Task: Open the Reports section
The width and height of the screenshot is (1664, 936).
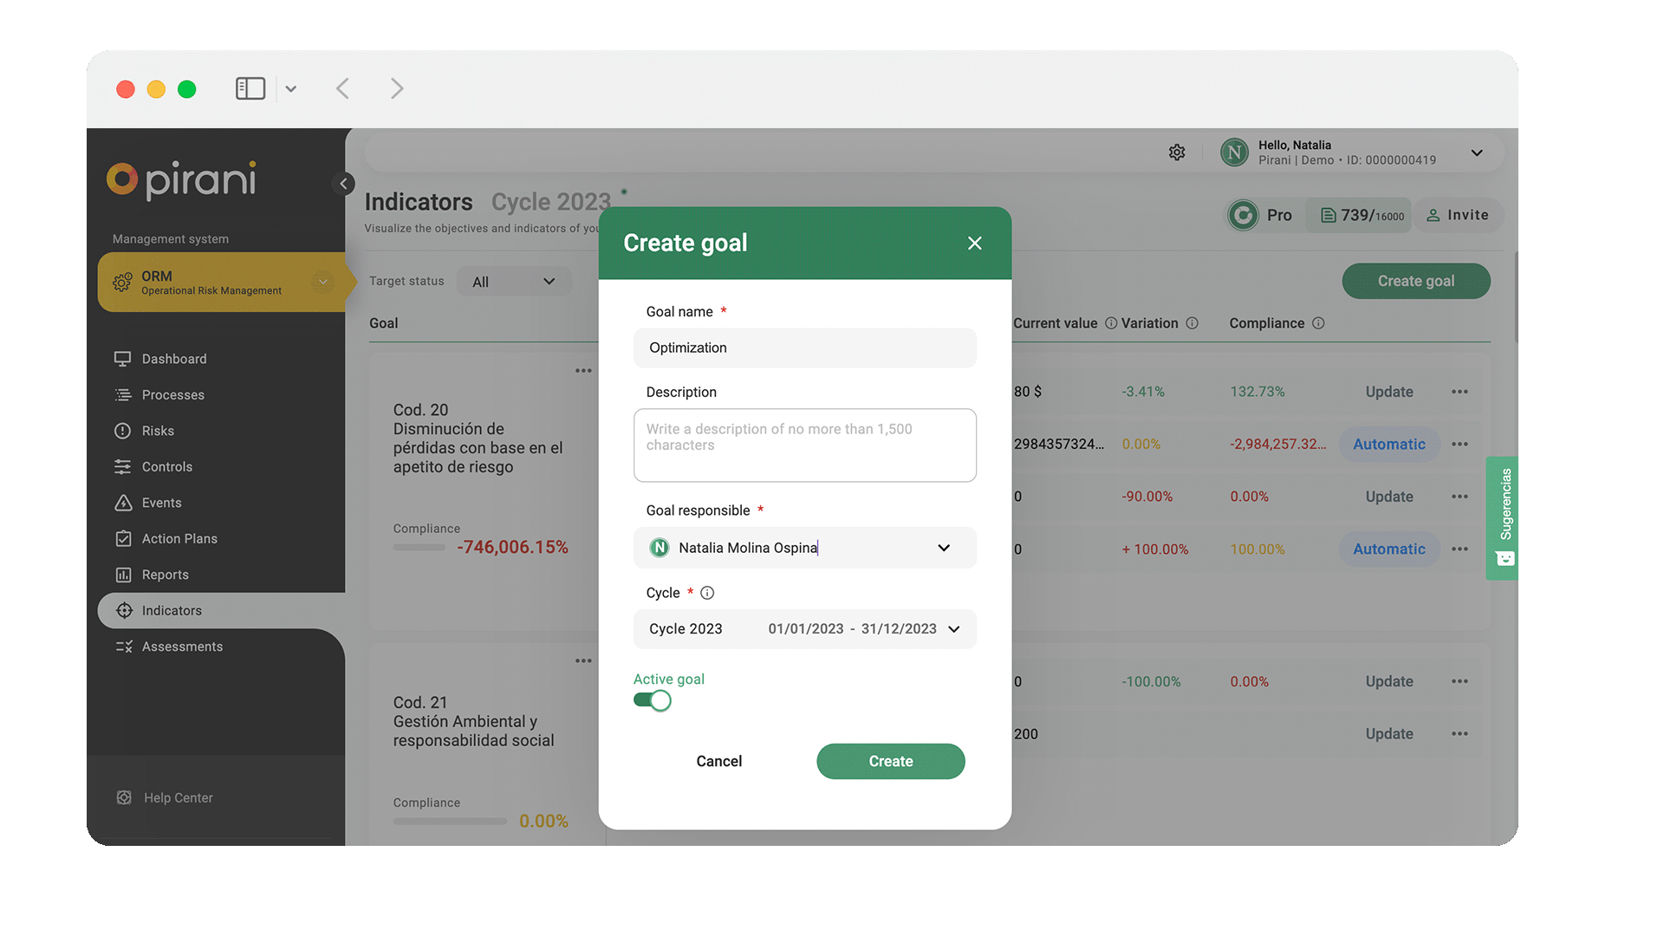Action: point(165,575)
